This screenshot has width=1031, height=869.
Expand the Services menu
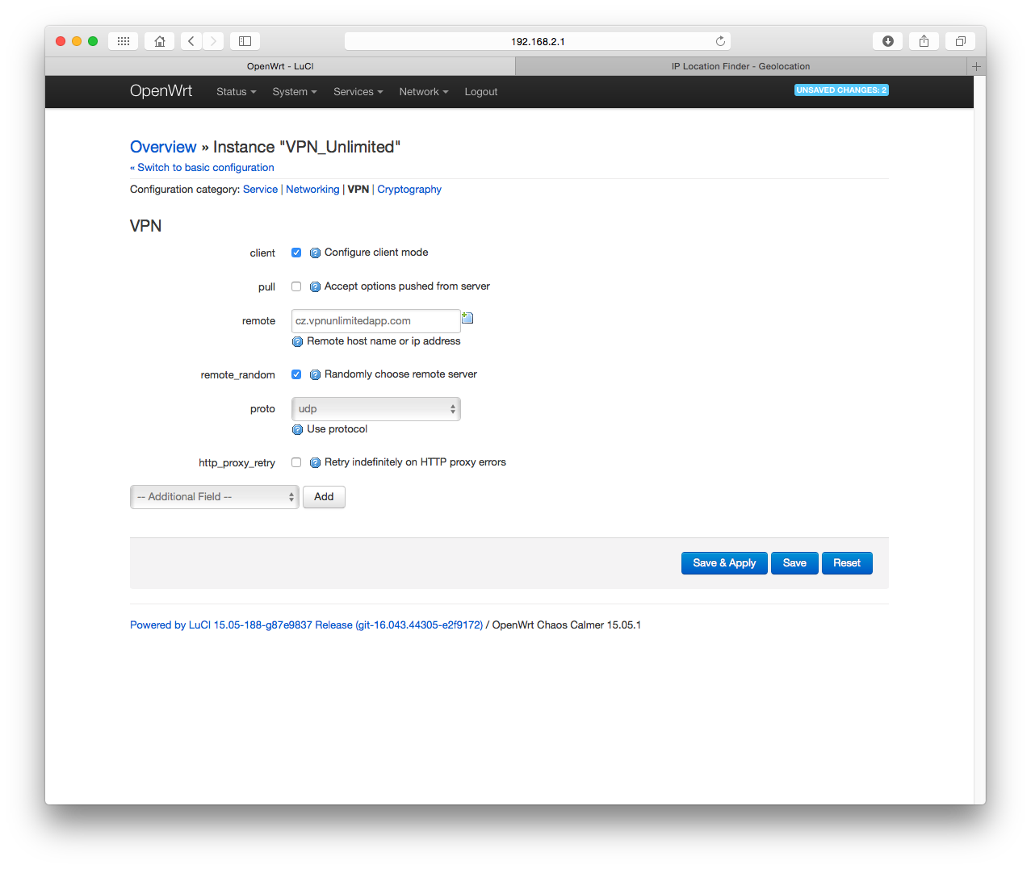[358, 92]
